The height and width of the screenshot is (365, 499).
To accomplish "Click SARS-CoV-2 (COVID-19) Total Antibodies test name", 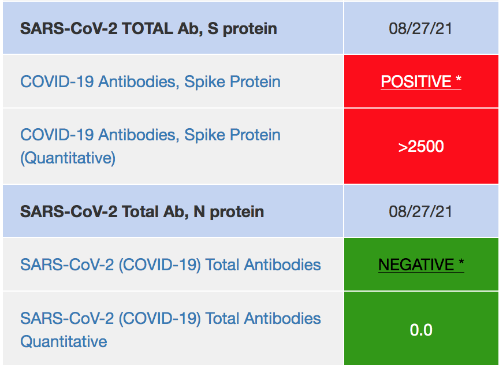I will point(170,265).
